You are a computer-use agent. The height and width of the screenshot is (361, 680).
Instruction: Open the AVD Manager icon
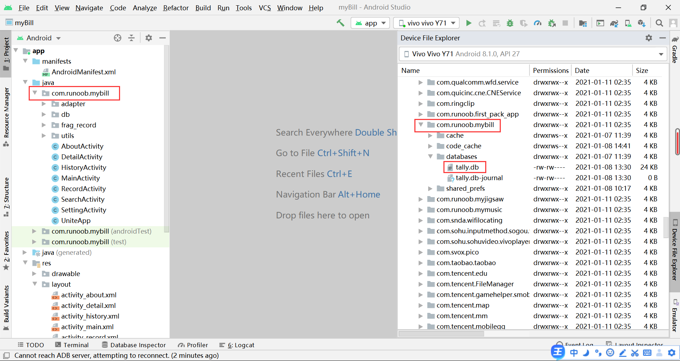[x=628, y=23]
